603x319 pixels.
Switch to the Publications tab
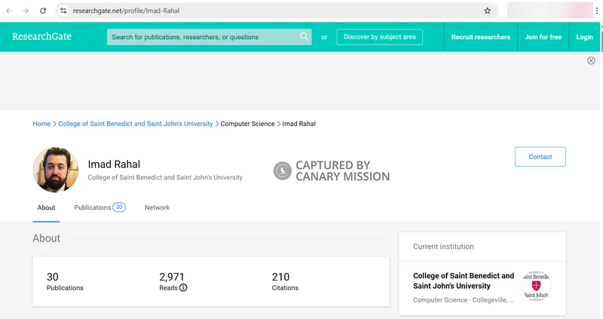coord(99,207)
